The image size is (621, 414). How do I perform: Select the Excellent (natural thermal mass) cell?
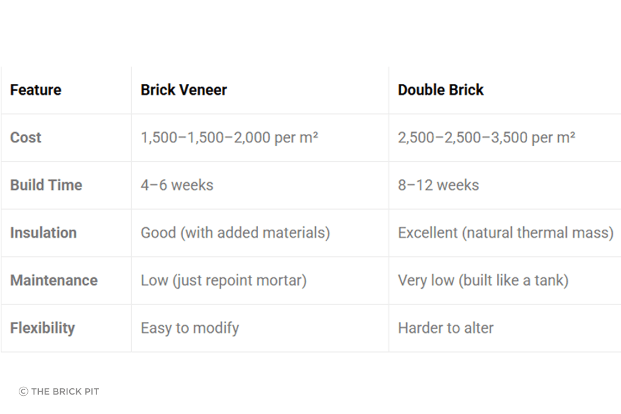pyautogui.click(x=505, y=233)
